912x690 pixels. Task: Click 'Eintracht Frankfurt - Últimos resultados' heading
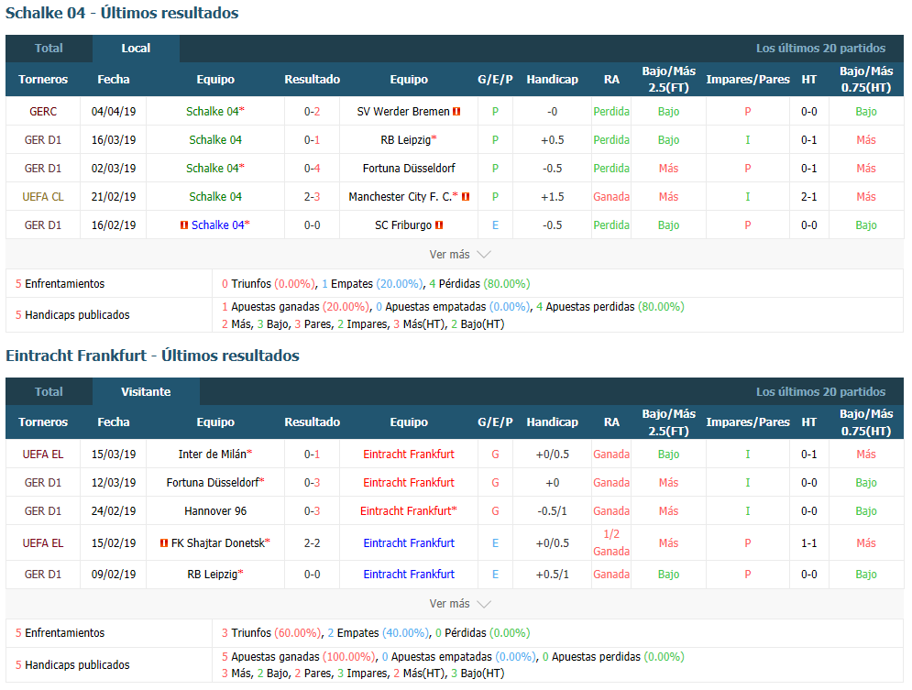(152, 356)
